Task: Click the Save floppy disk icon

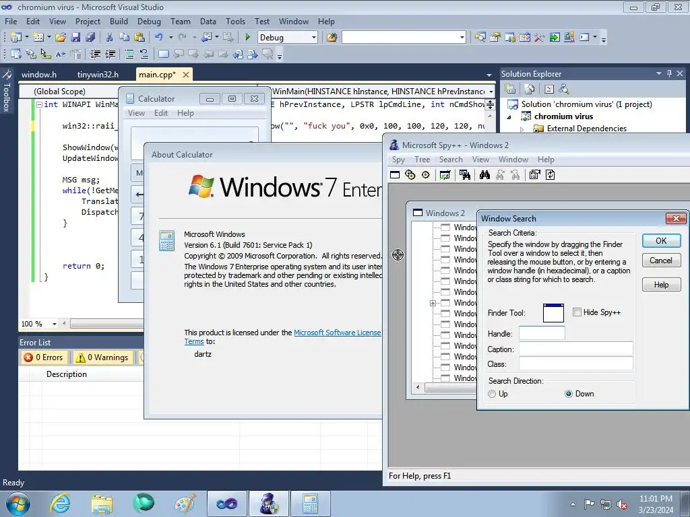Action: click(x=75, y=38)
